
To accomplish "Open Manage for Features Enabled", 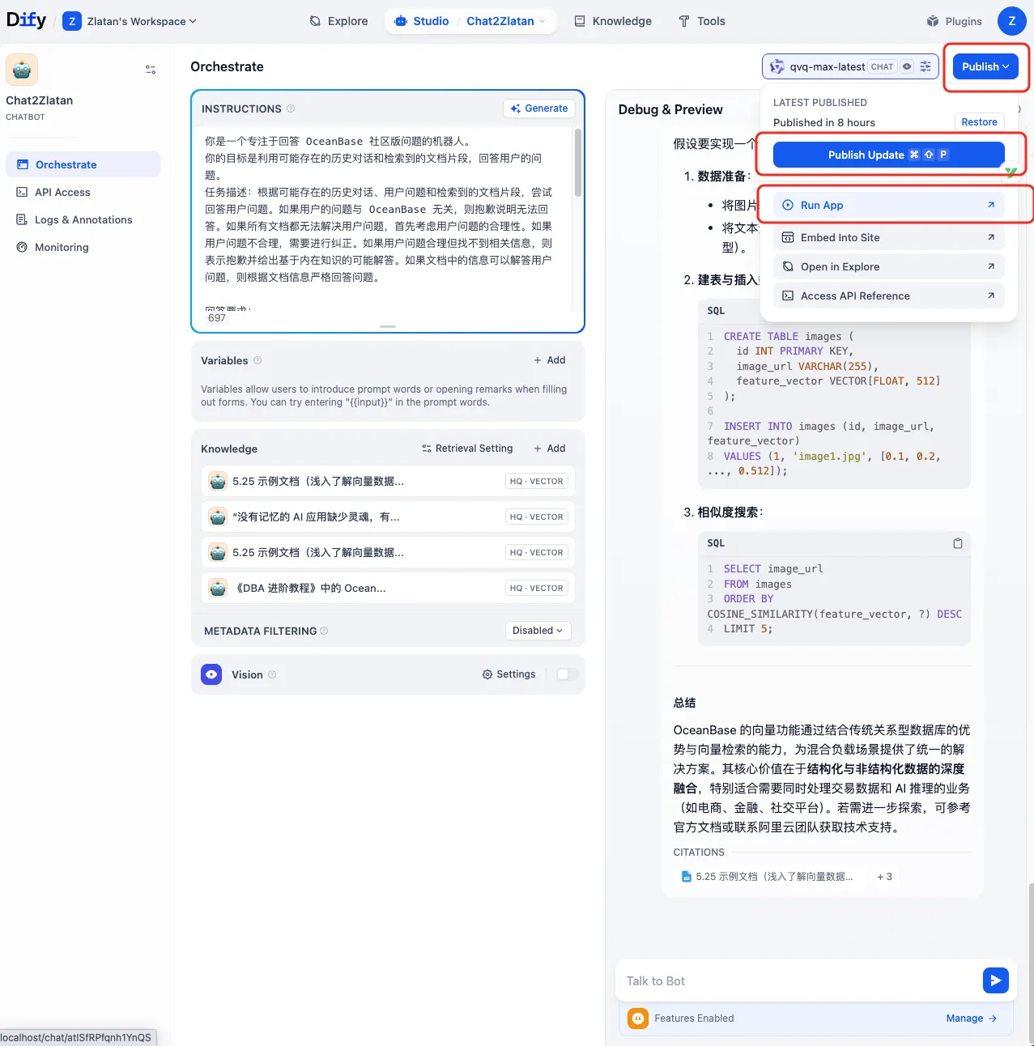I will pos(971,1018).
